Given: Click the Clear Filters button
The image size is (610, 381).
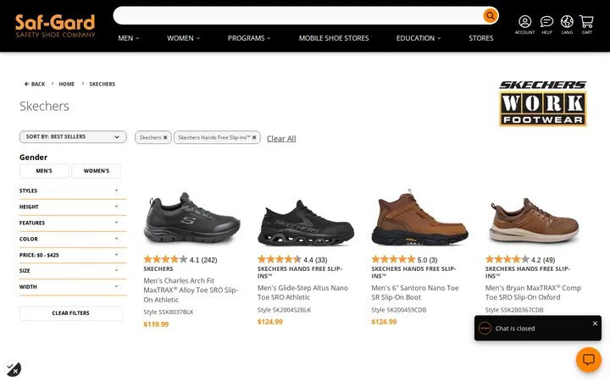Looking at the screenshot, I should pos(71,313).
